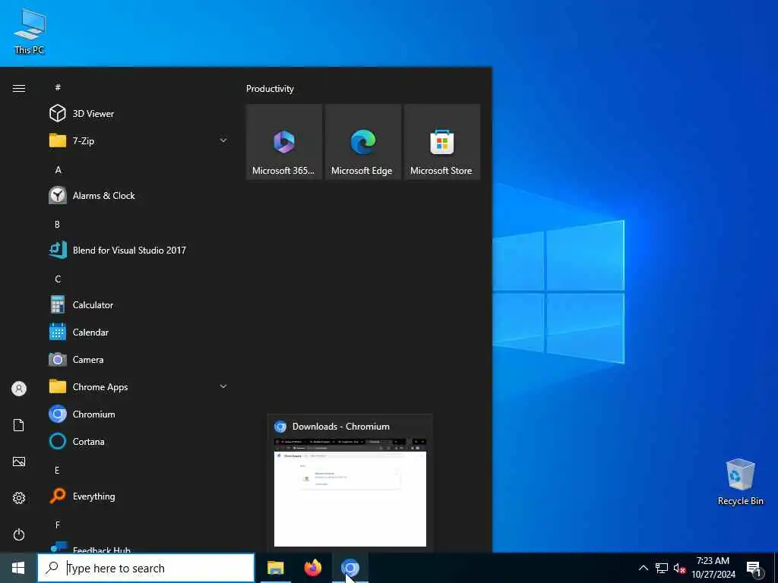This screenshot has width=778, height=583.
Task: Launch Alarms & Clock
Action: click(x=139, y=195)
